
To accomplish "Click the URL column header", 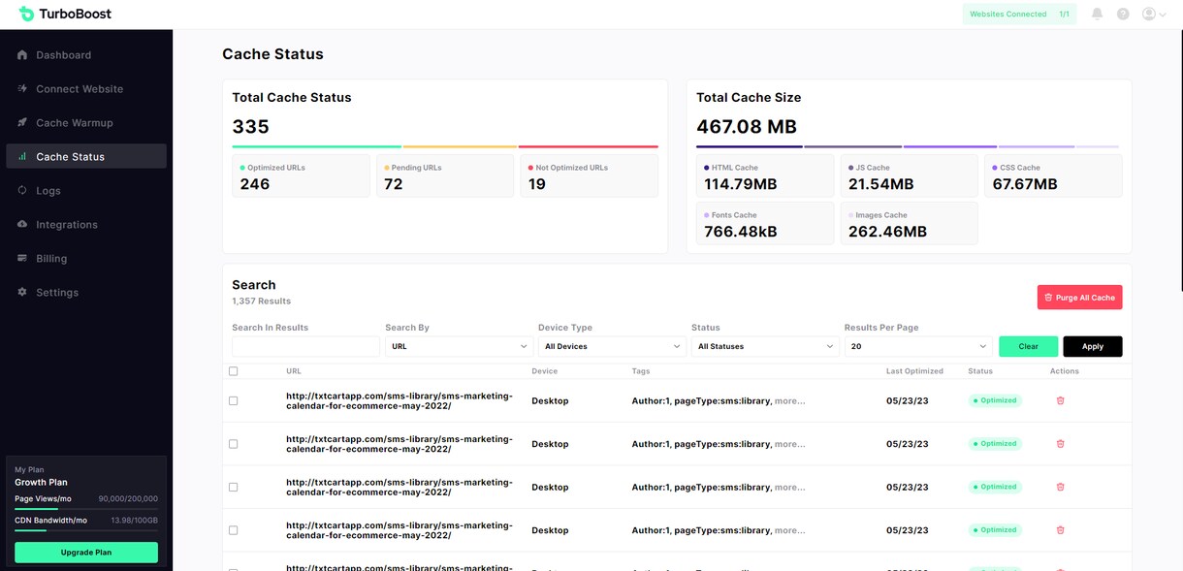I will click(294, 371).
